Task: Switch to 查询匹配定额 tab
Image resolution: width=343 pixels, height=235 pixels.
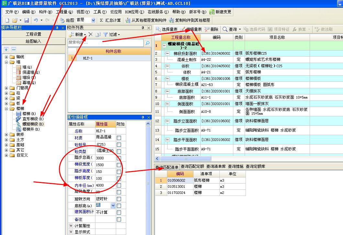Action: coord(193,166)
